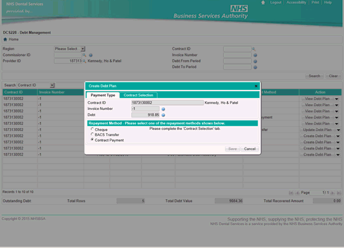Screen dimensions: 344x248
Task: Click the first View Debt Plan button
Action: [317, 99]
